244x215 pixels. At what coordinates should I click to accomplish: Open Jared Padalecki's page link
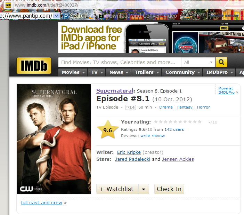click(x=132, y=159)
